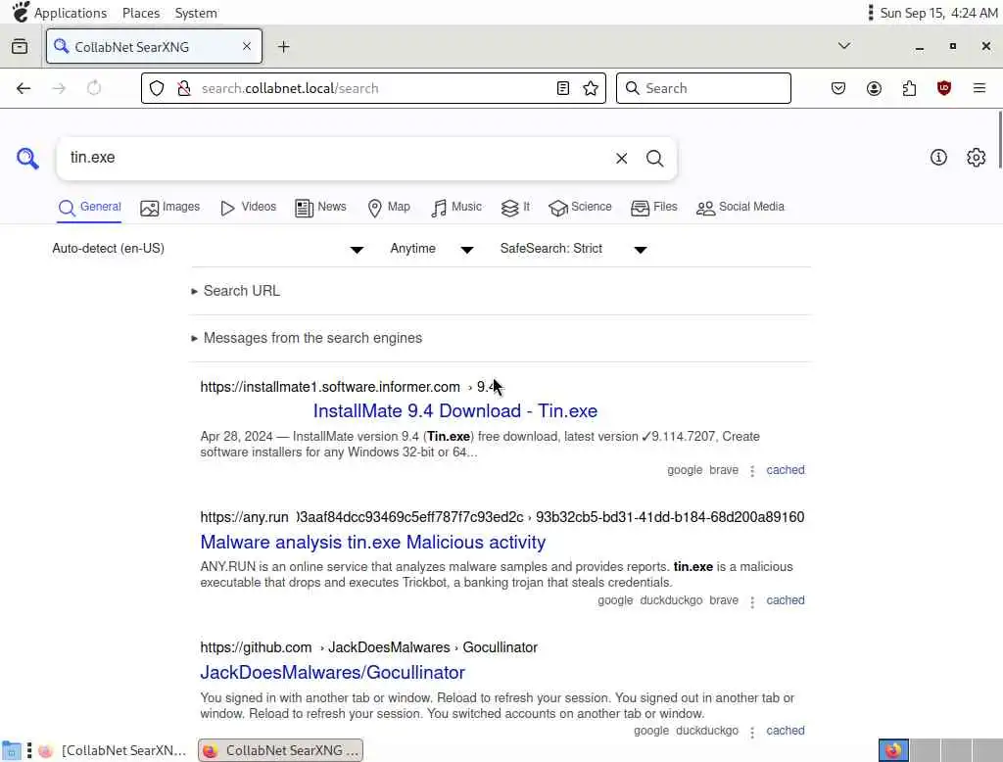Open language Auto-detect dropdown
This screenshot has height=762, width=1003.
click(208, 248)
